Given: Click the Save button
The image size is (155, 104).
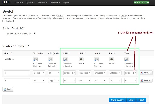Looking at the screenshot, I should [x=131, y=100].
